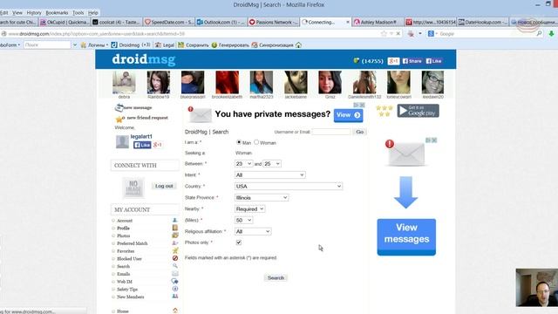This screenshot has width=558, height=314.
Task: Click the Username or Email input field
Action: click(331, 132)
